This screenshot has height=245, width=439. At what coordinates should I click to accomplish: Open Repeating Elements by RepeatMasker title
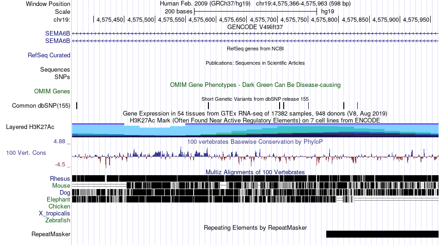[x=255, y=227]
